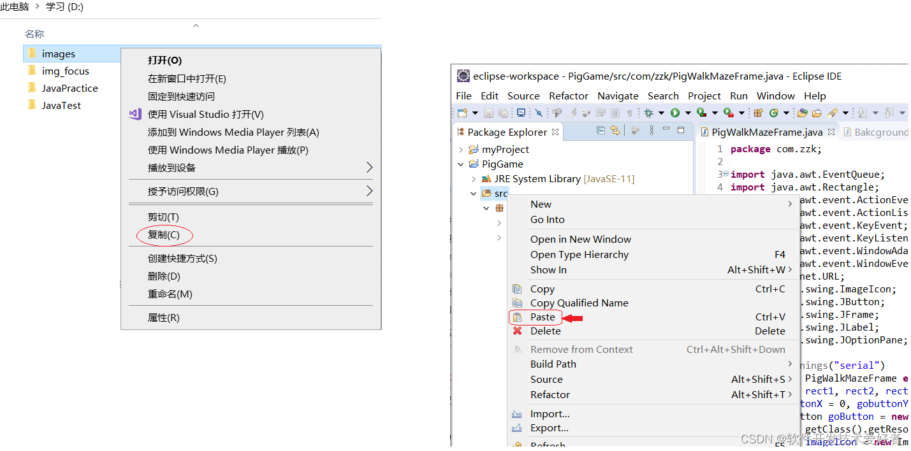The image size is (911, 451).
Task: Open the Window menu in Eclipse
Action: point(776,96)
